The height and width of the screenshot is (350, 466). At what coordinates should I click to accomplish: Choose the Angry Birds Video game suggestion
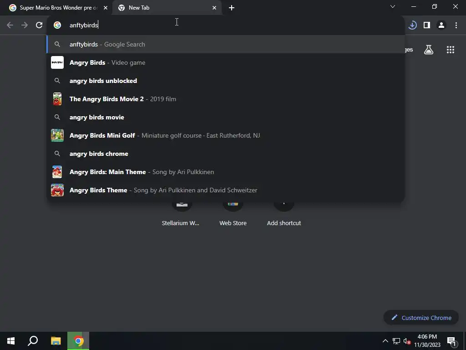(226, 62)
